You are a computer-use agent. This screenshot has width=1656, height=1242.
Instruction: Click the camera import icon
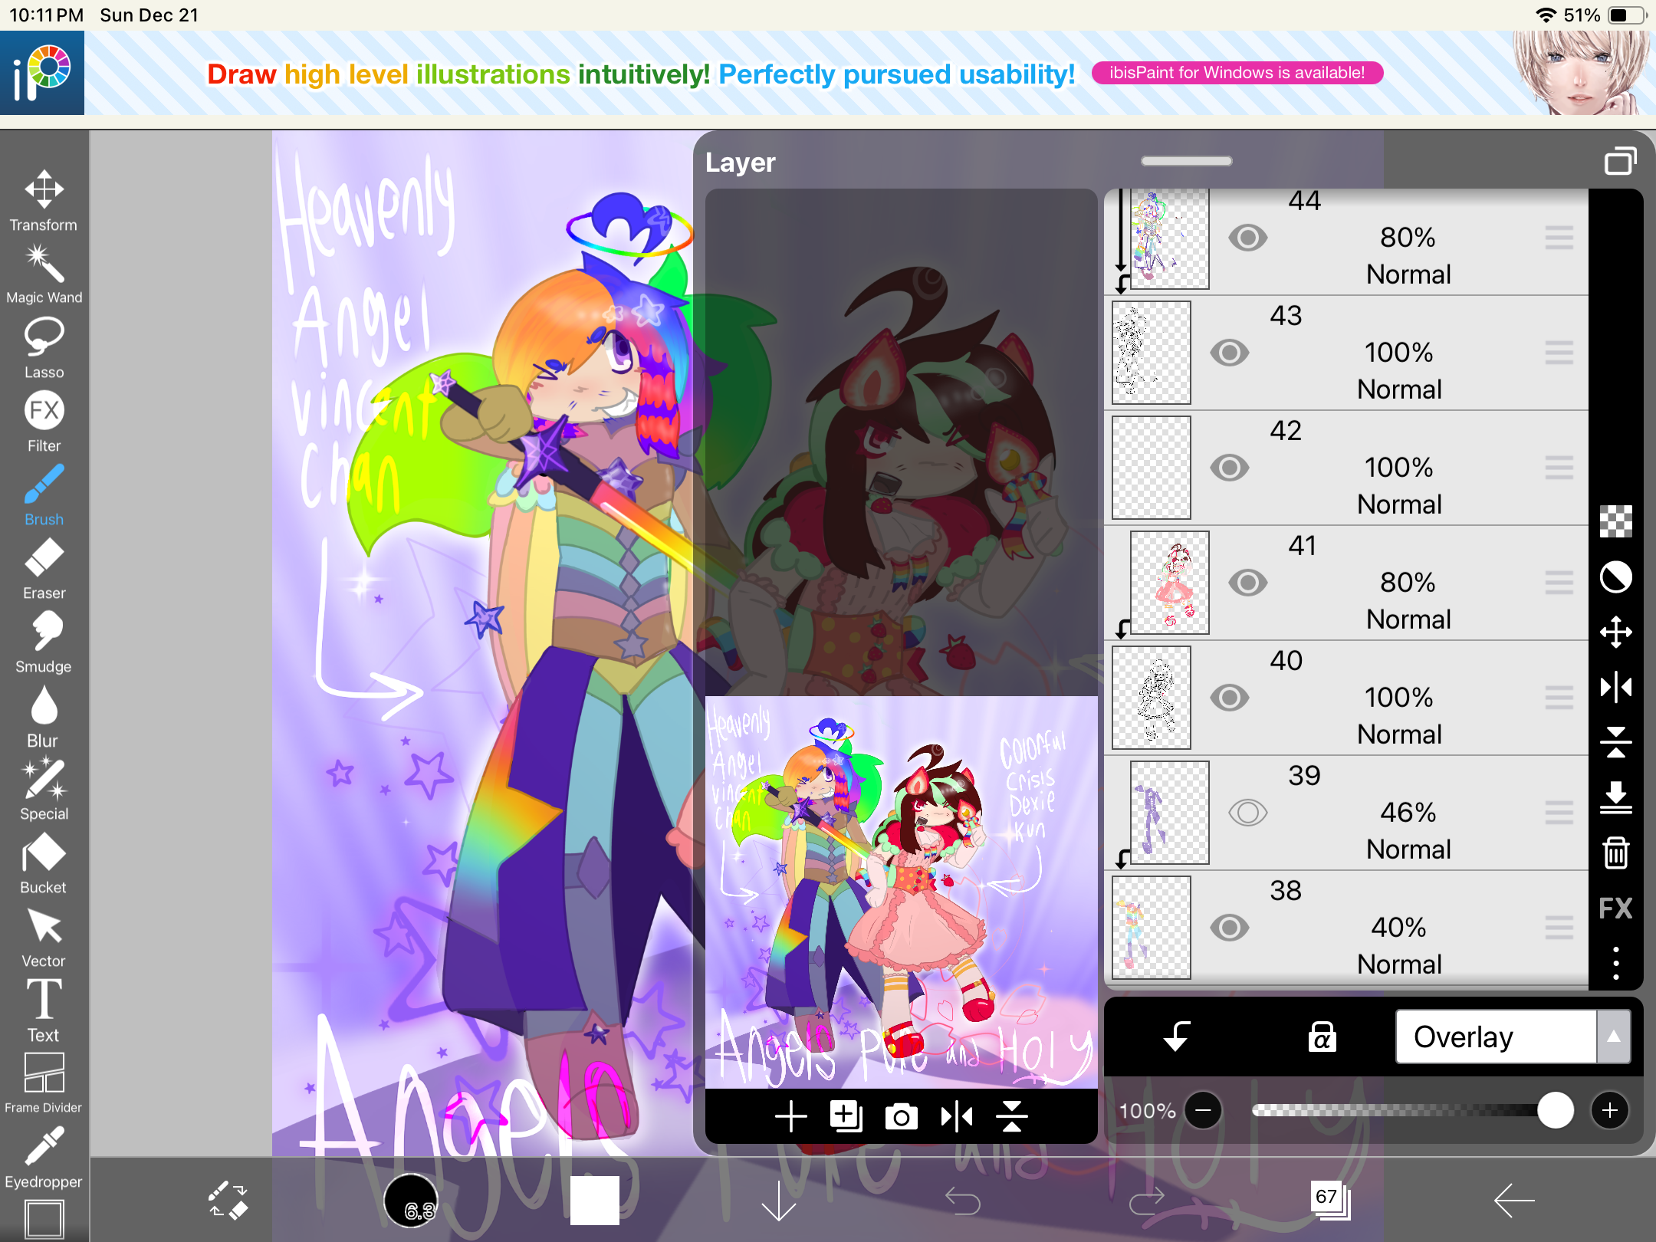click(901, 1116)
